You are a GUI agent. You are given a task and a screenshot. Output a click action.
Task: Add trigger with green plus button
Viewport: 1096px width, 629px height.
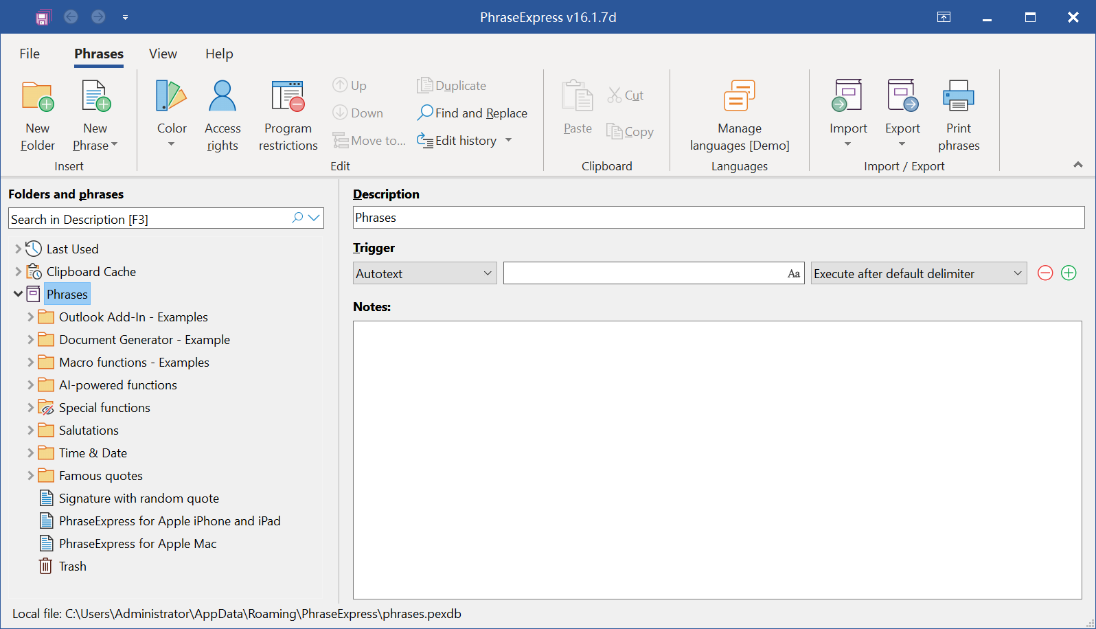pos(1069,273)
